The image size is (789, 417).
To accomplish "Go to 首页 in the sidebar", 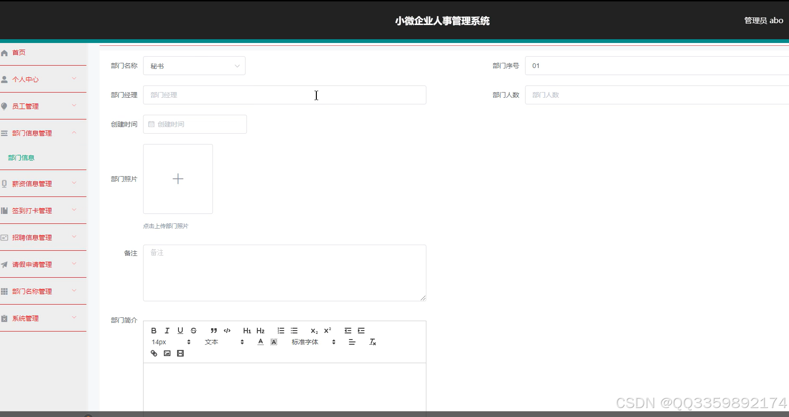I will point(19,52).
